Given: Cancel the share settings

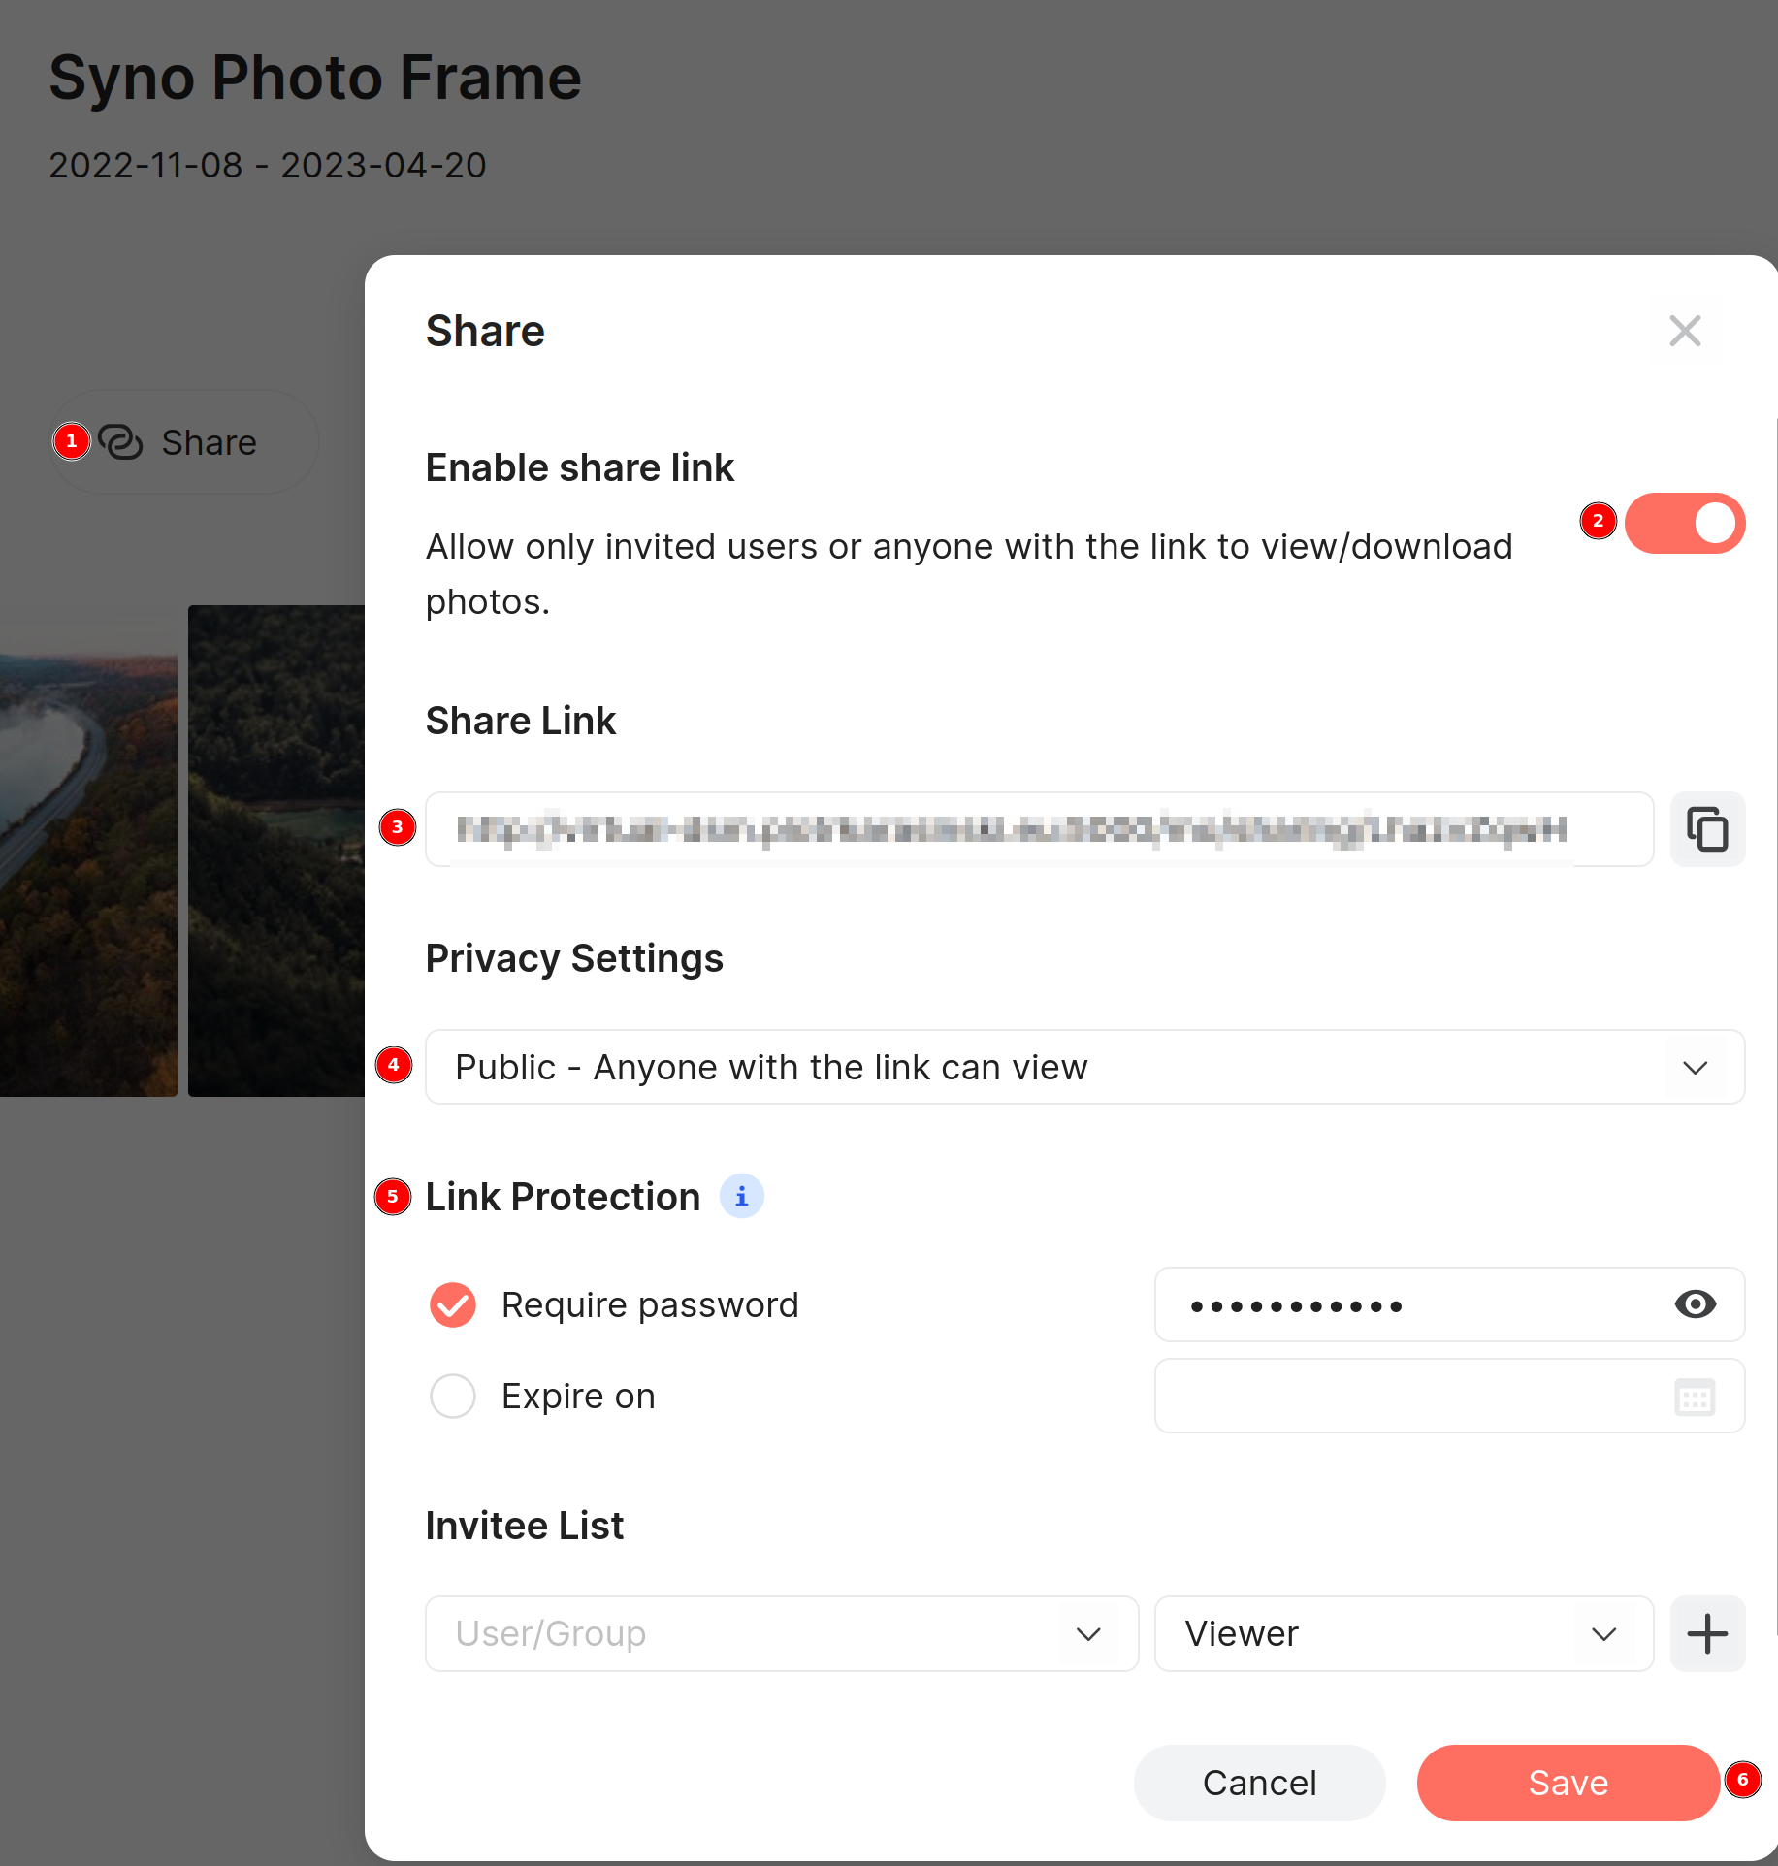Looking at the screenshot, I should point(1259,1783).
